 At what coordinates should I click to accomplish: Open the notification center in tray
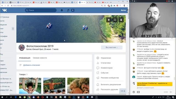coord(173,97)
